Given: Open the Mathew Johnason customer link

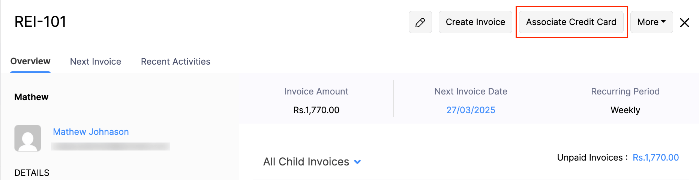Looking at the screenshot, I should point(91,132).
